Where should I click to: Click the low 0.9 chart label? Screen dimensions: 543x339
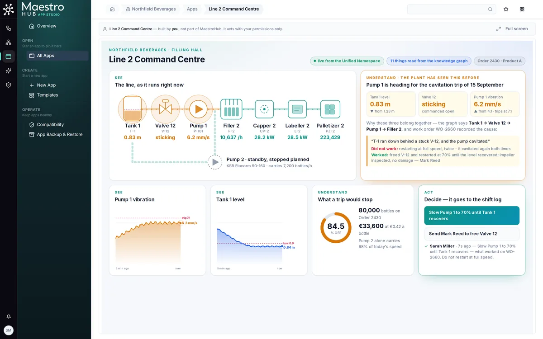coord(288,243)
